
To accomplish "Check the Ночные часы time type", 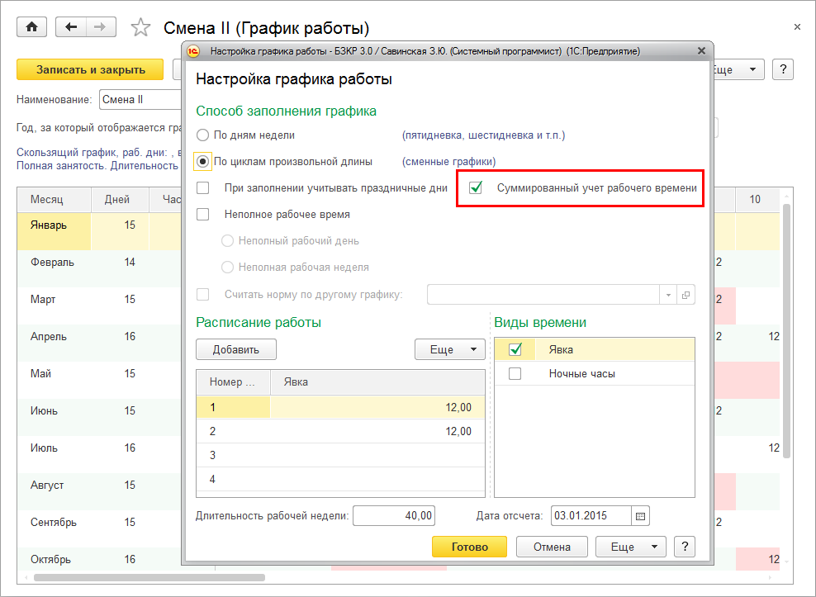I will pos(515,374).
